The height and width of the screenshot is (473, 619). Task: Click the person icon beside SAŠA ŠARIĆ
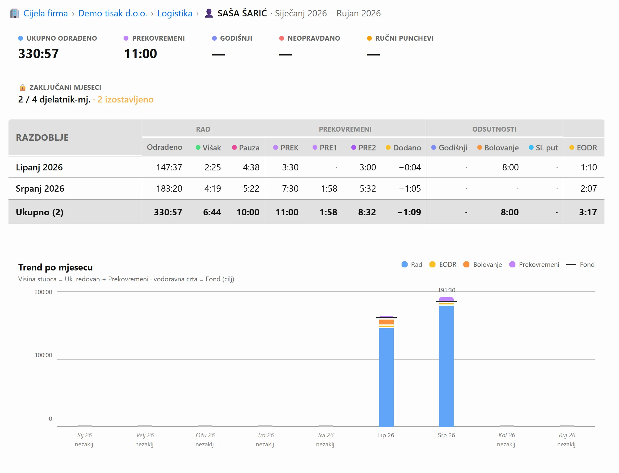coord(209,13)
